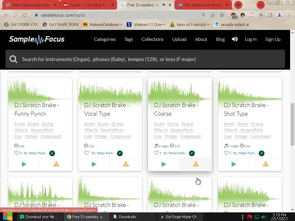Close the Free Dj samples tab
295x221 pixels.
[x=170, y=5]
